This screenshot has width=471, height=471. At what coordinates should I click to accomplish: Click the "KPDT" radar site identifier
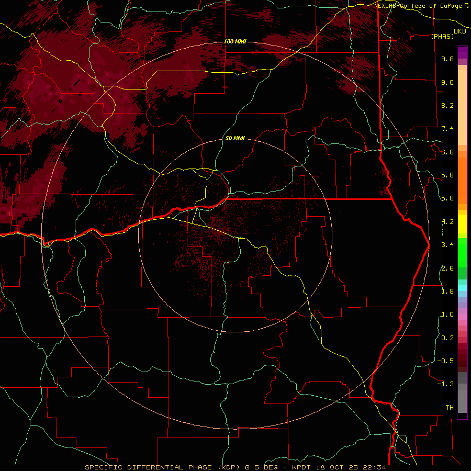coord(302,467)
